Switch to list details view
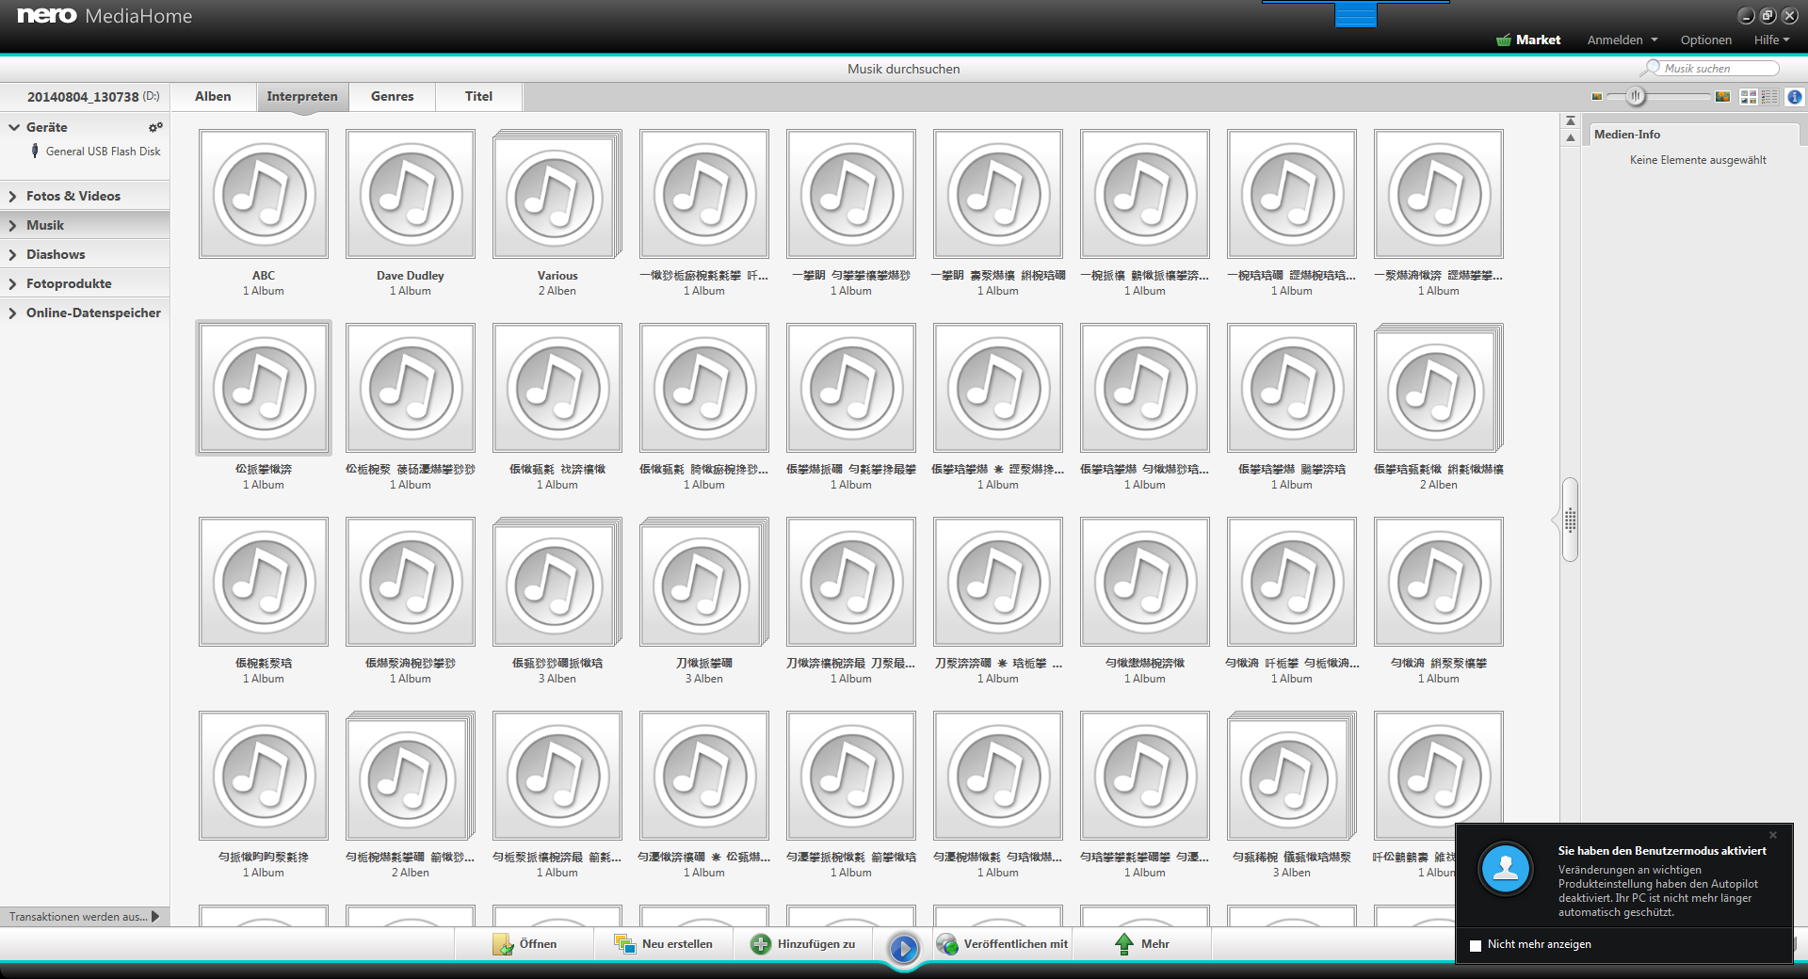 tap(1769, 97)
